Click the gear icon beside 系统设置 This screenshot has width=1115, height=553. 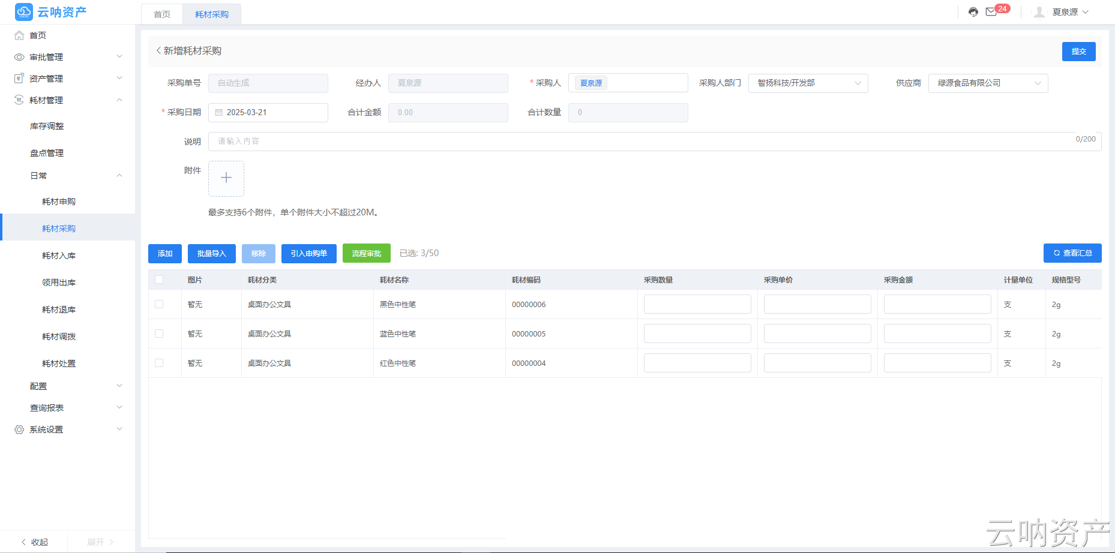coord(19,429)
